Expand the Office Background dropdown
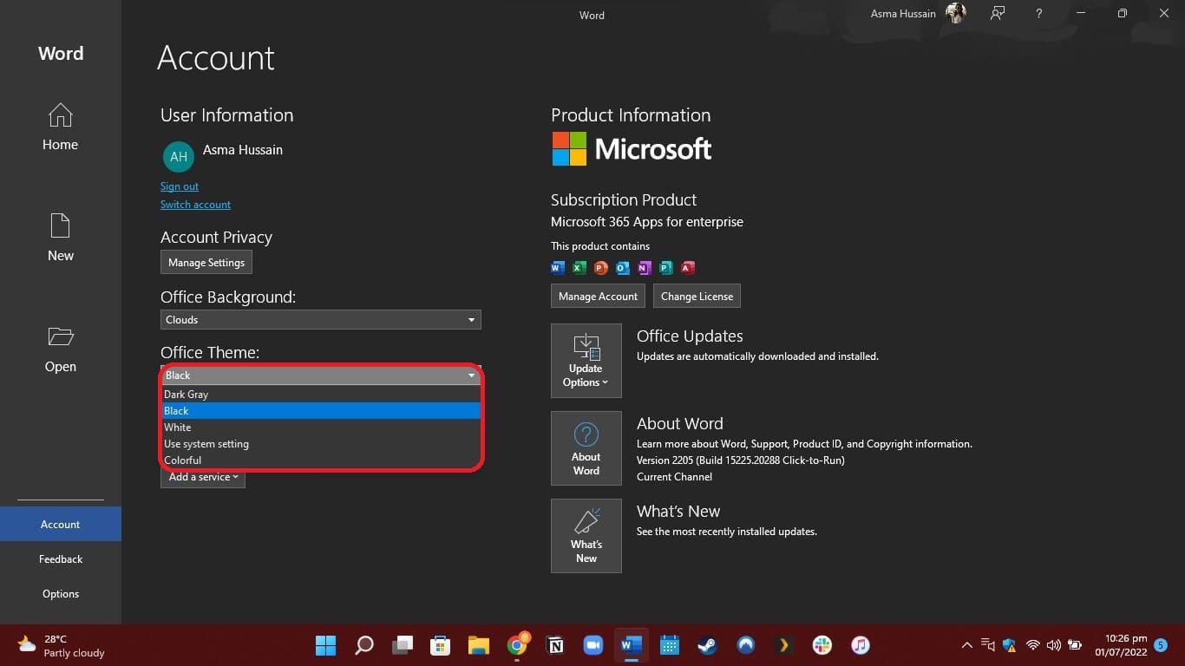This screenshot has height=666, width=1185. point(471,320)
